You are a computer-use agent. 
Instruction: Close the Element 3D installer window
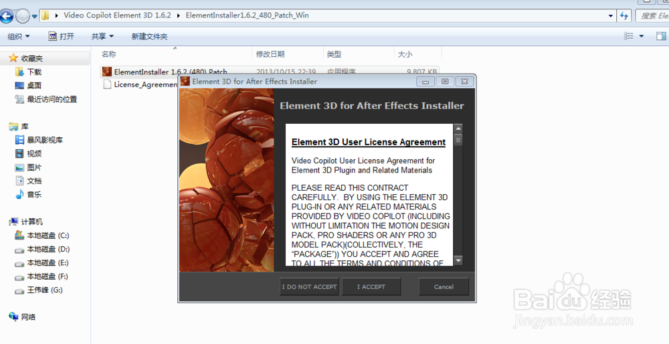point(465,82)
